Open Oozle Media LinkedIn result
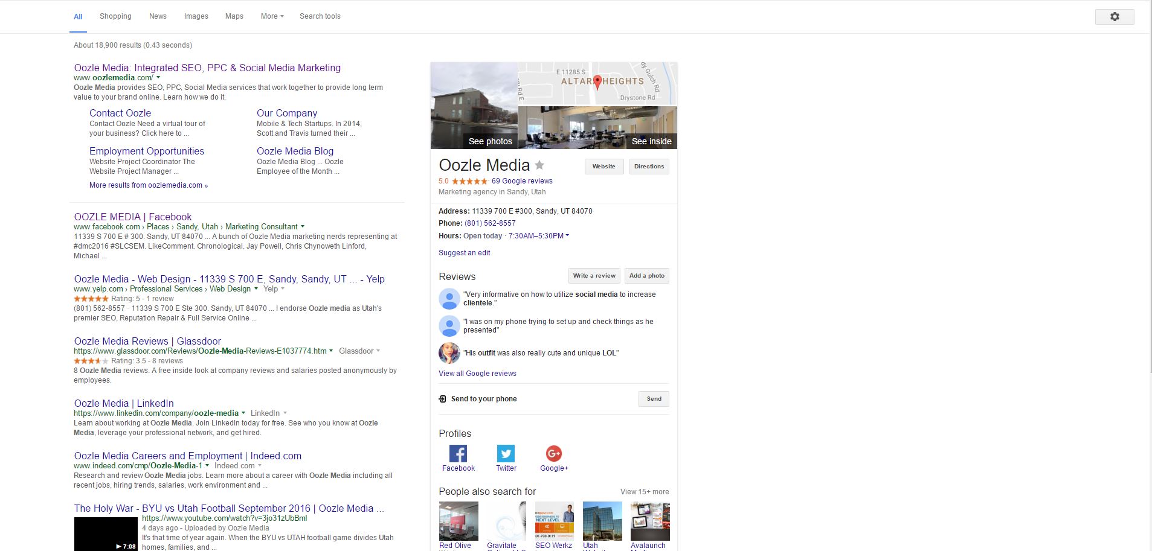This screenshot has width=1152, height=551. pyautogui.click(x=124, y=403)
